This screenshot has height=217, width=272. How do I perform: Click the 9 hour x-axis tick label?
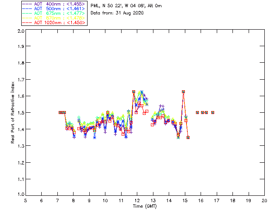coord(89,200)
